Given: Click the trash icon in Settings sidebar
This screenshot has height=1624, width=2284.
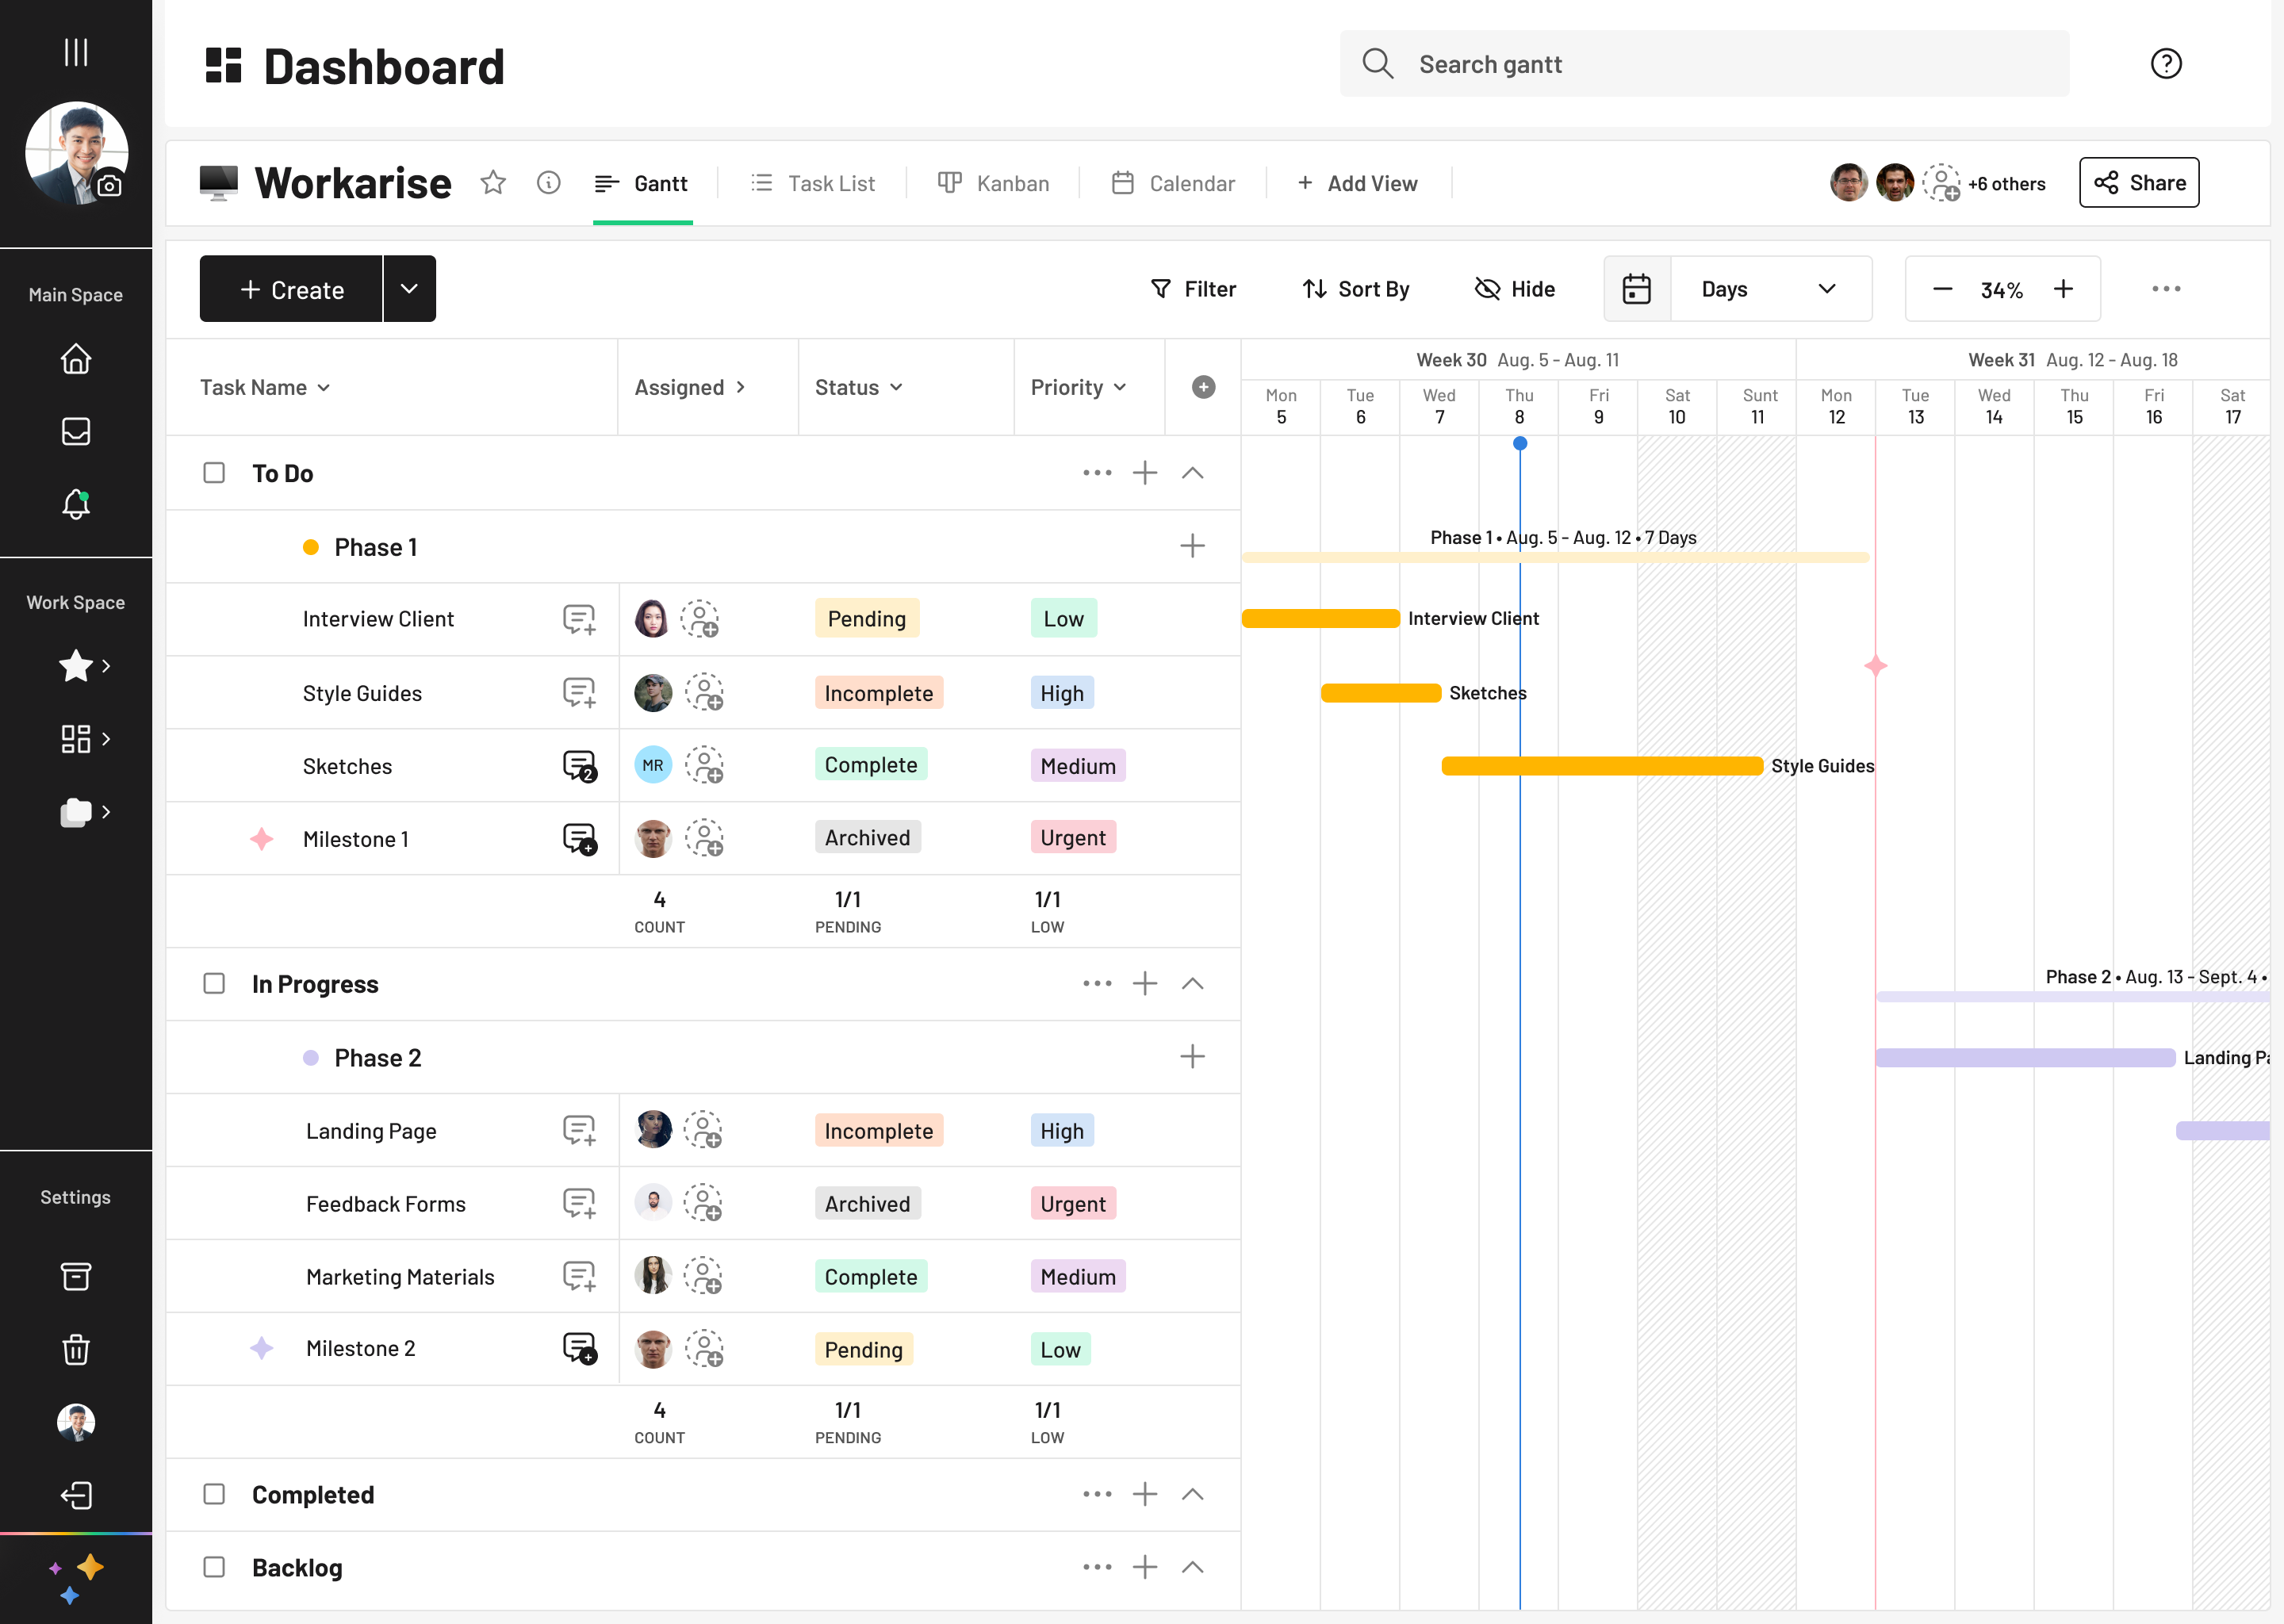Looking at the screenshot, I should pos(76,1350).
